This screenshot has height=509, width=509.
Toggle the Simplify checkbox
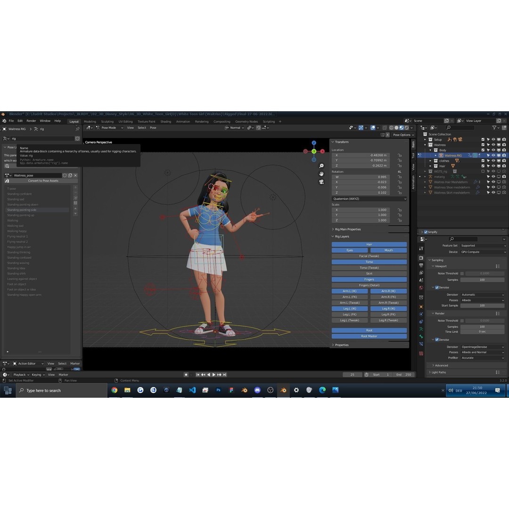(x=426, y=232)
